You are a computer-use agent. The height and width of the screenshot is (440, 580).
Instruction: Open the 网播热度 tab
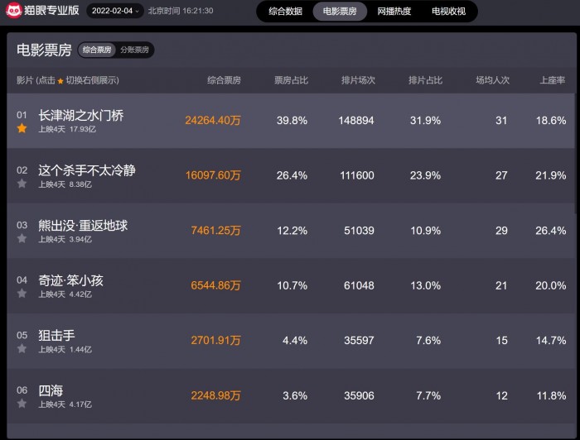coord(394,12)
